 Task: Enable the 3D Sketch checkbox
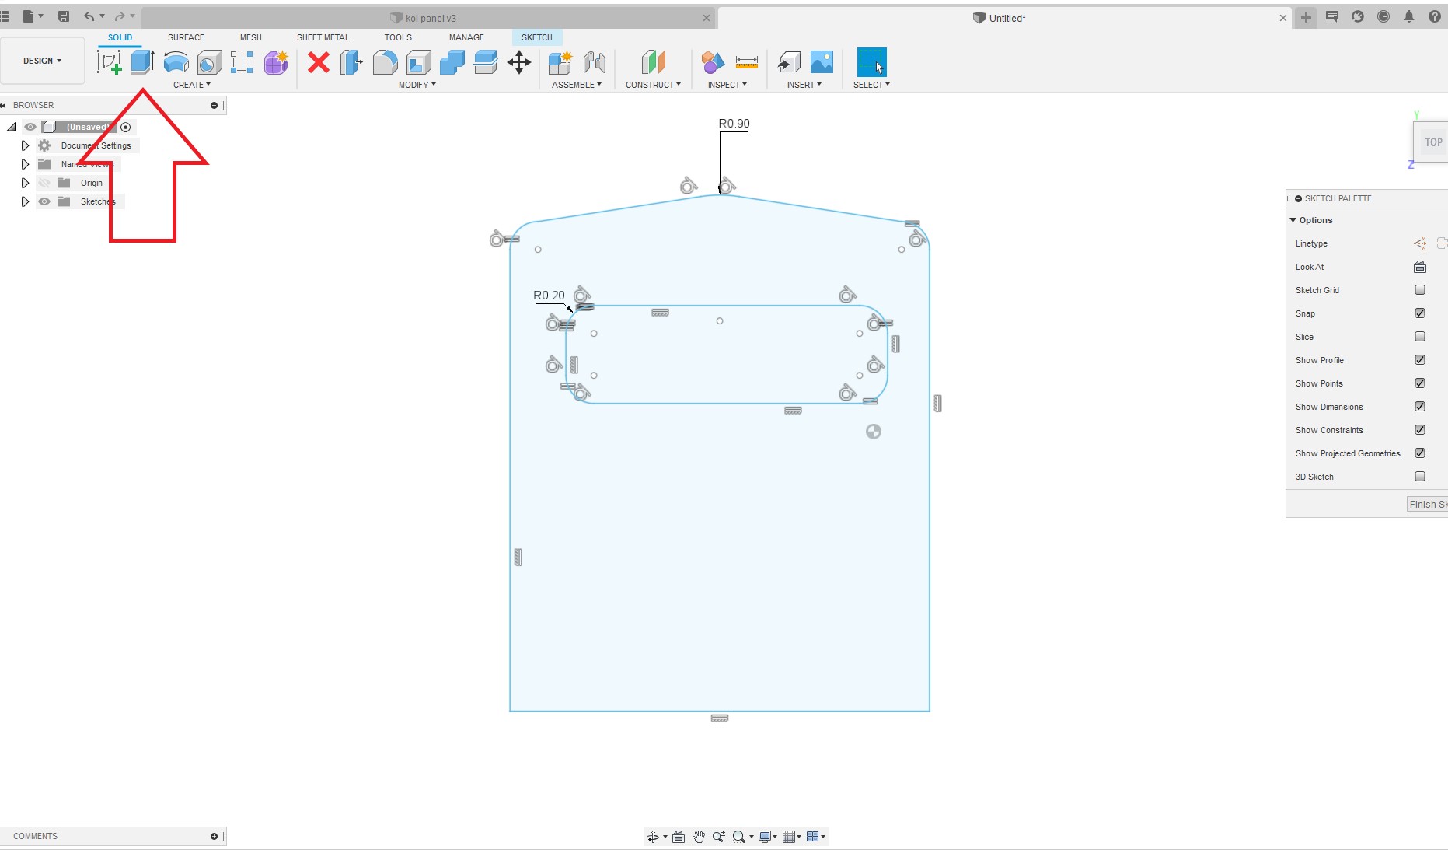click(x=1420, y=477)
